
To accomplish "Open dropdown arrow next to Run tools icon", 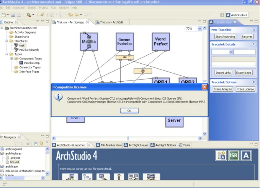I will (x=33, y=15).
